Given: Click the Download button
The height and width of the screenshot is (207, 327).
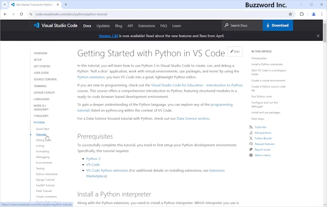Looking at the screenshot, I should click(x=278, y=26).
